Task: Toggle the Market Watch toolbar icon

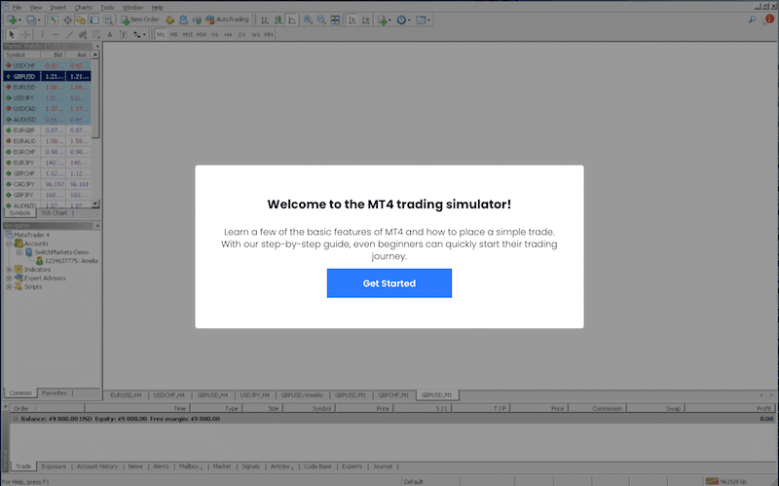Action: [x=54, y=19]
